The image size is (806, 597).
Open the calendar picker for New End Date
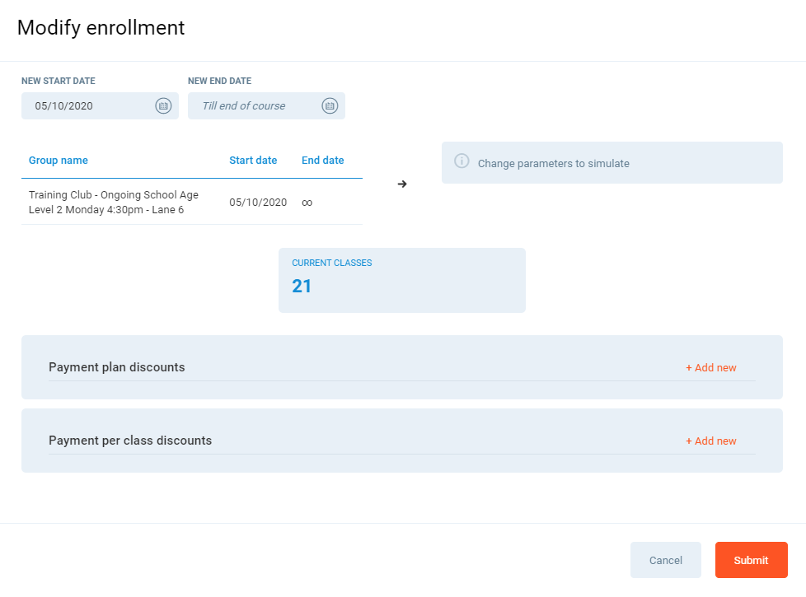330,105
